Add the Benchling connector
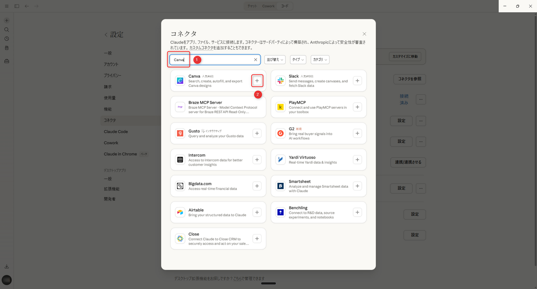 point(357,212)
